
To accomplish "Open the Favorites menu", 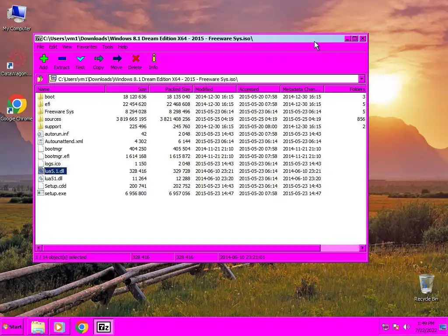I will [x=87, y=47].
